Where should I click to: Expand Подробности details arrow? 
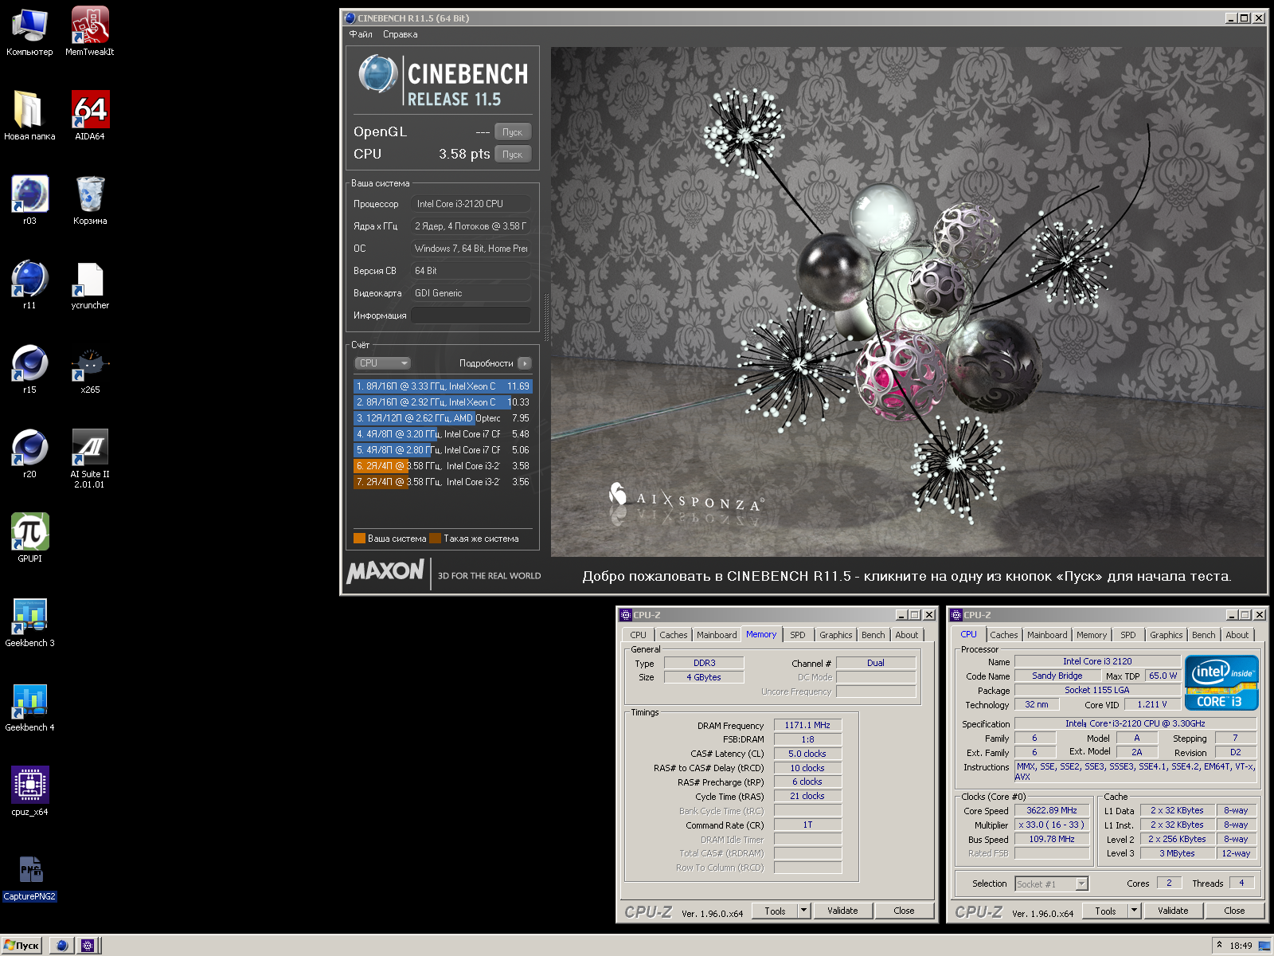coord(525,363)
